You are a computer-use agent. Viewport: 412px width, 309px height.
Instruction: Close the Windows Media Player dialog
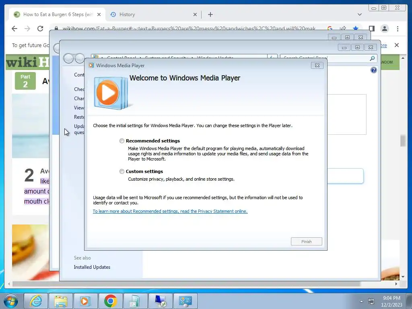(x=317, y=66)
